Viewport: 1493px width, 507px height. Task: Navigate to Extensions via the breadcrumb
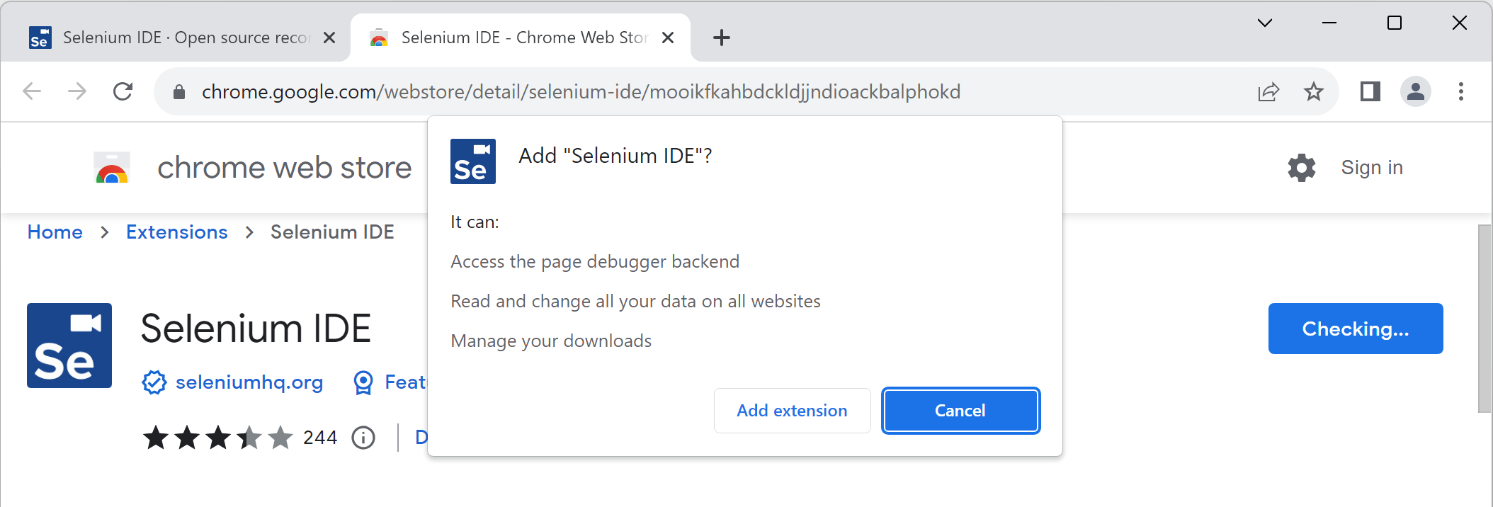click(x=176, y=232)
